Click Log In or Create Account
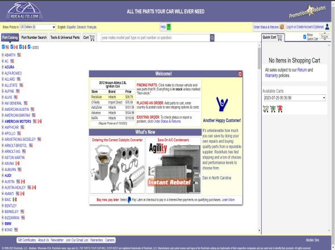This screenshot has height=250, width=335. (x=305, y=27)
